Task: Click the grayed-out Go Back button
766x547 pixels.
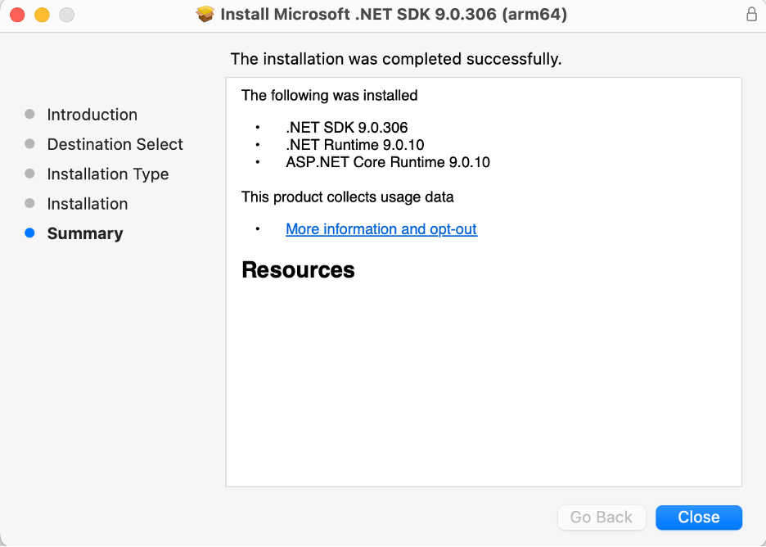Action: [602, 518]
